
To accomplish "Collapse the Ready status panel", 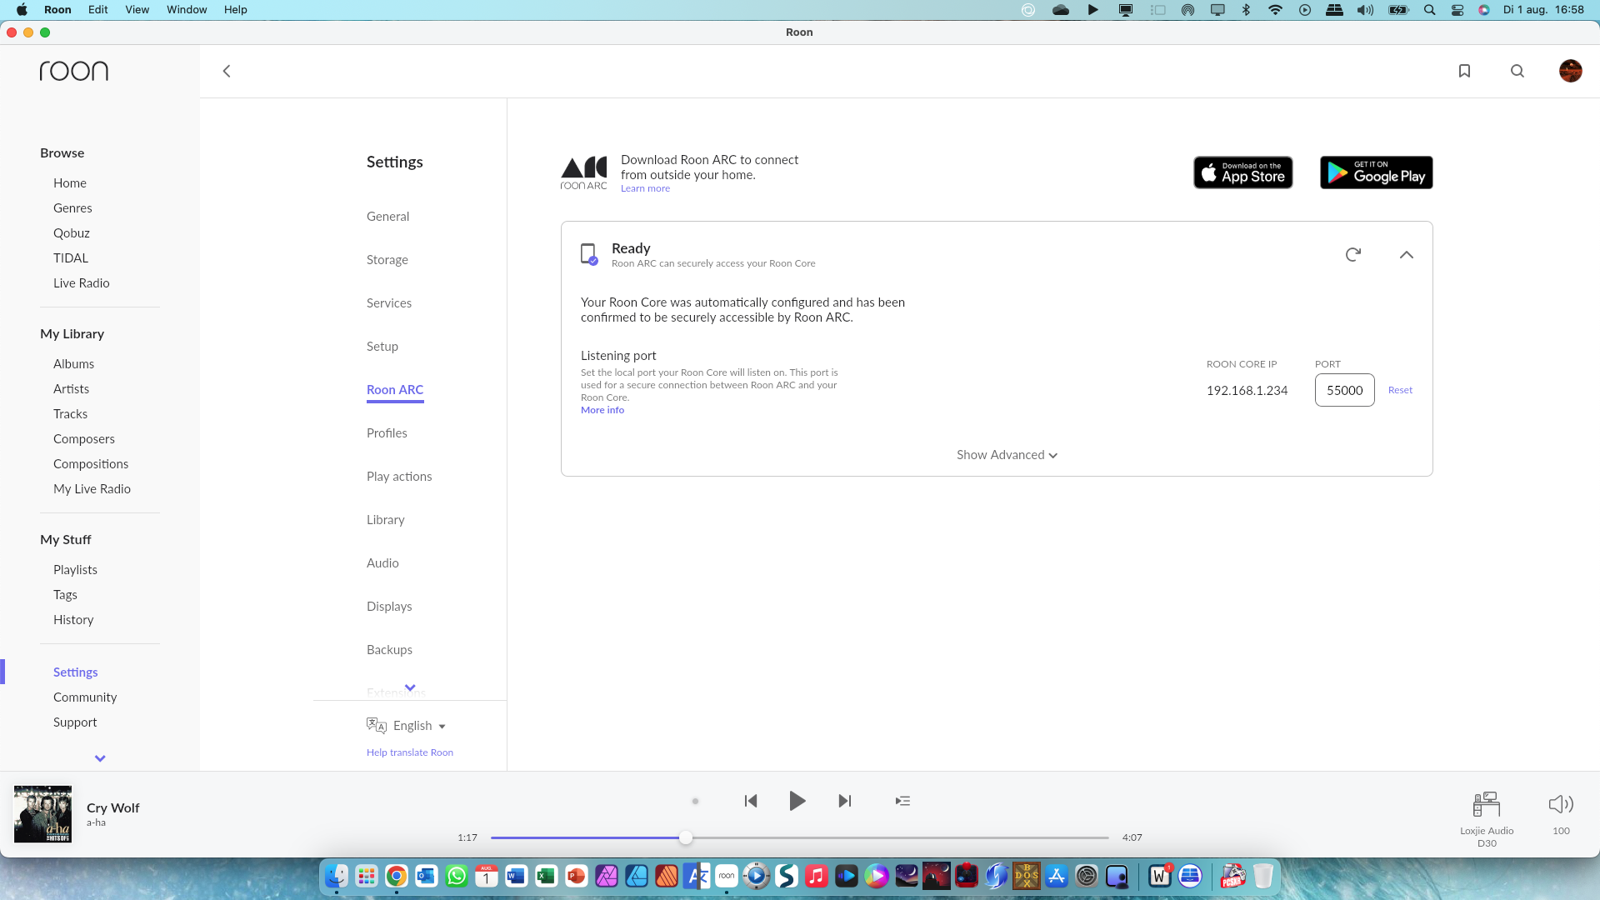I will (1407, 254).
